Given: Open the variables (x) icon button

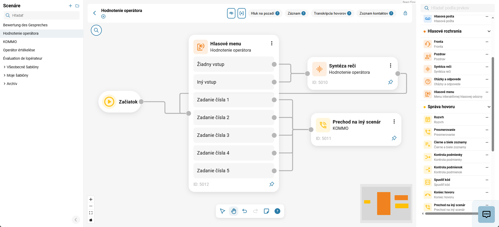Looking at the screenshot, I should [x=242, y=13].
